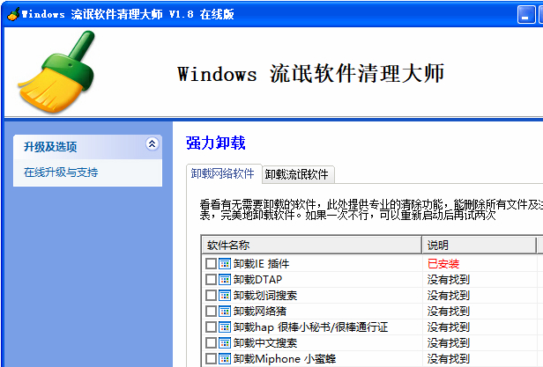Click the 说明 column header

point(476,245)
